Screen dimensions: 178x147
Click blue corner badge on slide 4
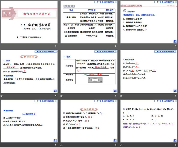pos(55,91)
